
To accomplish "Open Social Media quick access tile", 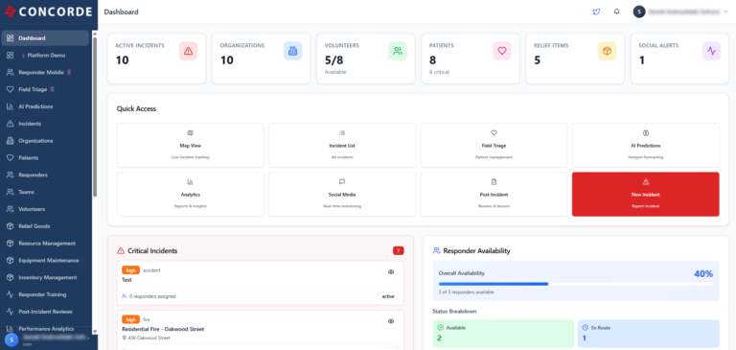I will click(x=342, y=194).
